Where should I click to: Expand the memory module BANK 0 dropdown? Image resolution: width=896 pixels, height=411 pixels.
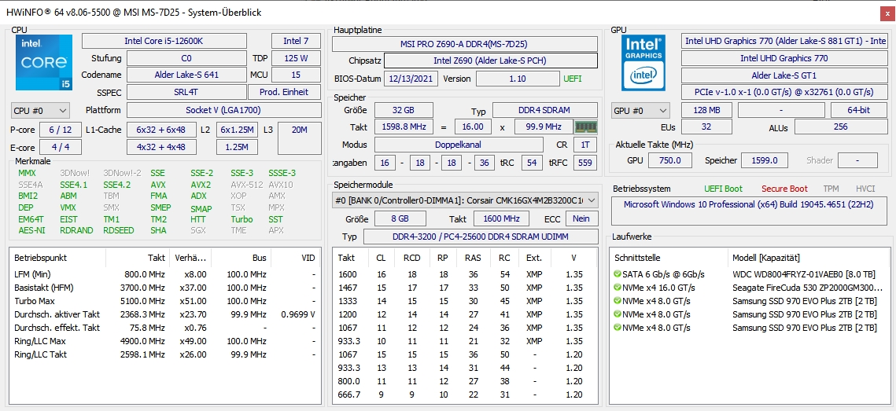tap(465, 200)
